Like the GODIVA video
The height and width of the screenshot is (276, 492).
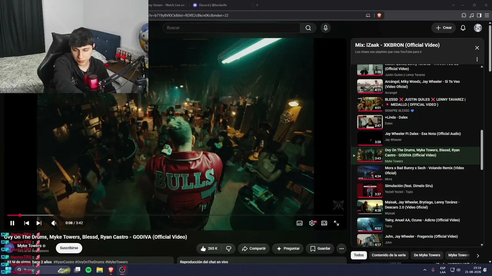[x=209, y=248]
